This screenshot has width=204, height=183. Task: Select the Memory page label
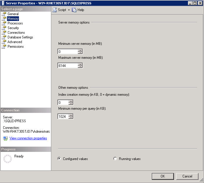[x=13, y=19]
